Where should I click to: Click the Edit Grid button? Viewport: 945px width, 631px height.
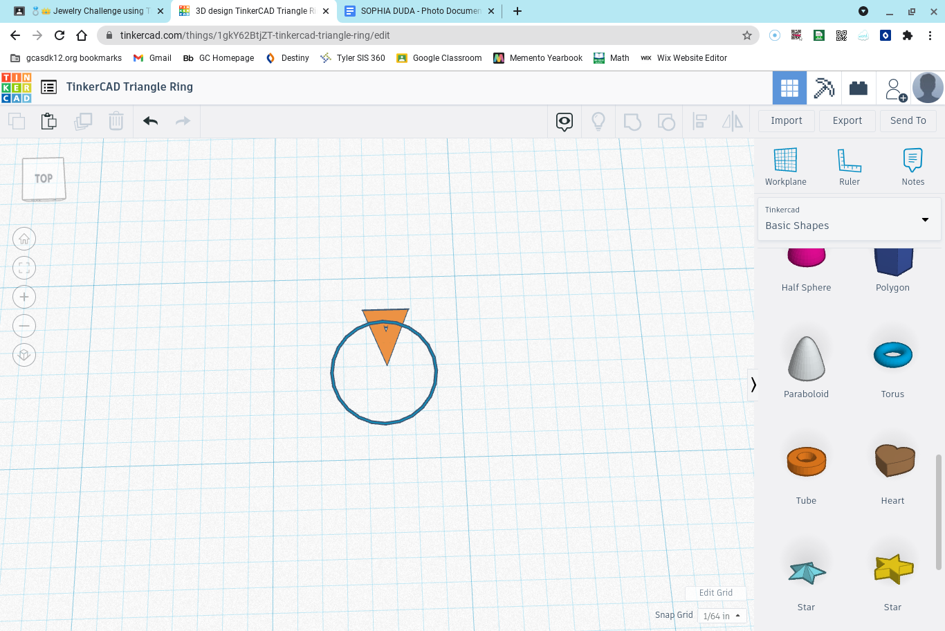[715, 593]
